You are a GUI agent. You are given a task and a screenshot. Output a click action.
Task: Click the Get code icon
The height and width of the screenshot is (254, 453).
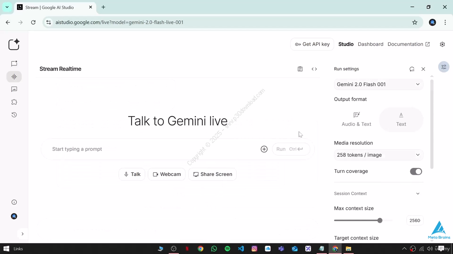[314, 69]
